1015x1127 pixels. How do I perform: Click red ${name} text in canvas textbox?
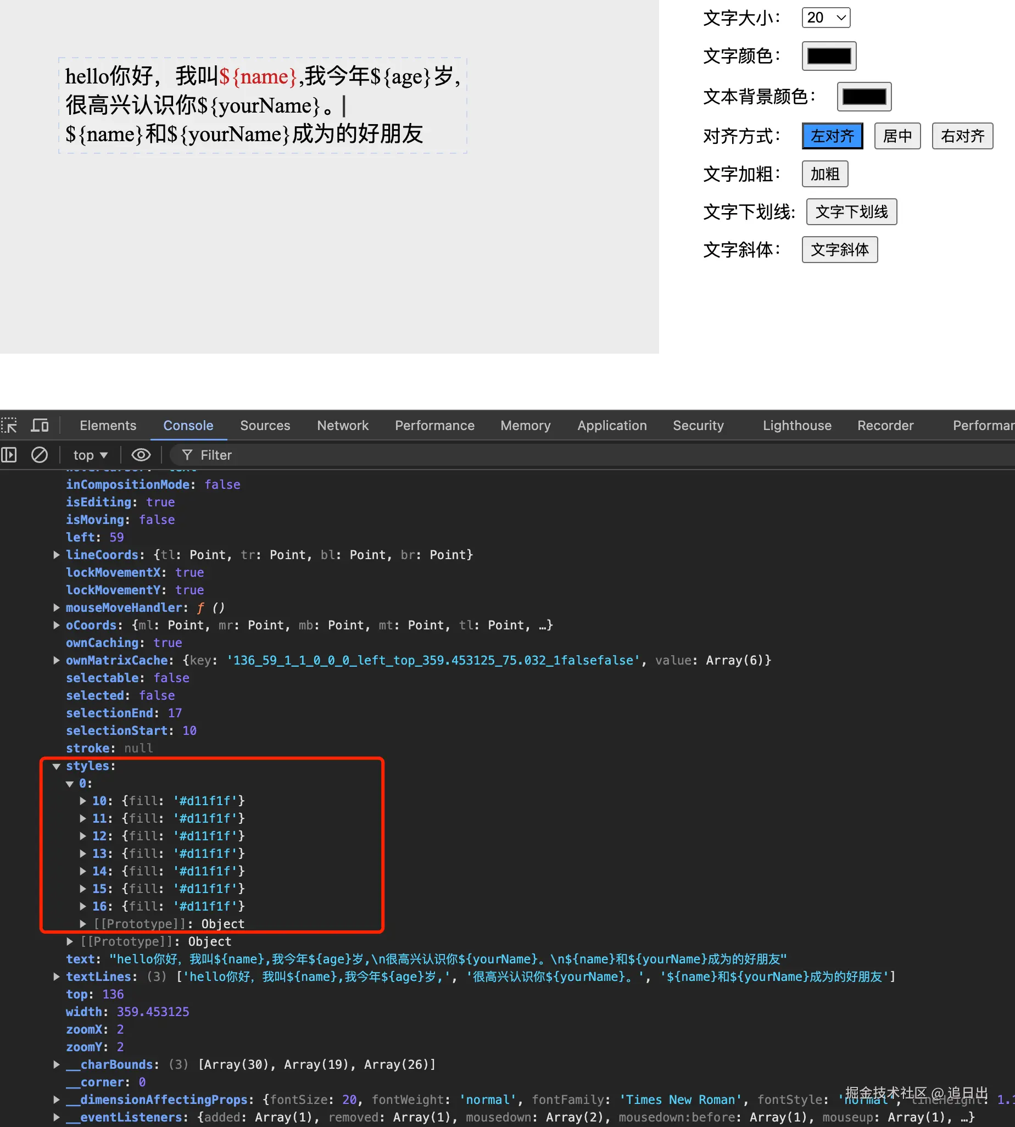(x=258, y=76)
